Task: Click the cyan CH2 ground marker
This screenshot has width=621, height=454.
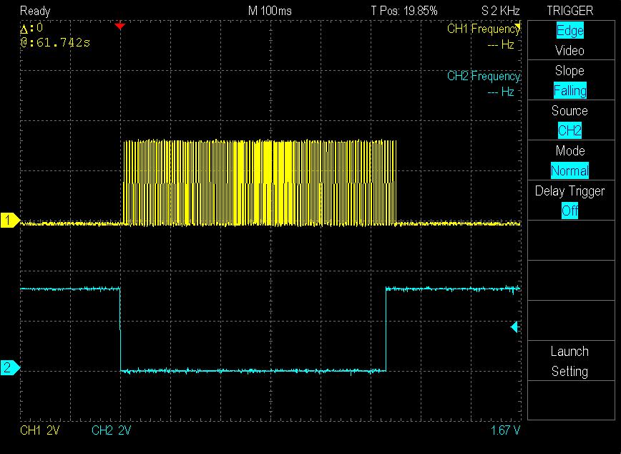Action: [x=9, y=368]
